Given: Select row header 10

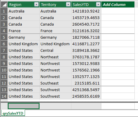Looking at the screenshot, I should 4,70.
